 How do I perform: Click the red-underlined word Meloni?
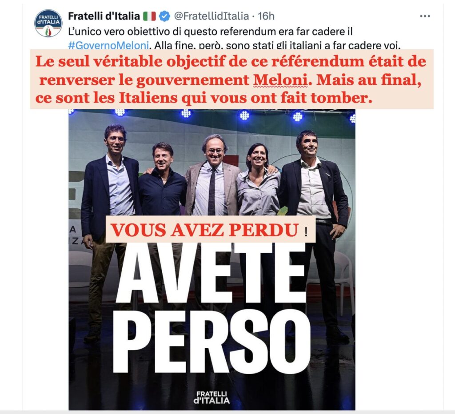point(280,80)
